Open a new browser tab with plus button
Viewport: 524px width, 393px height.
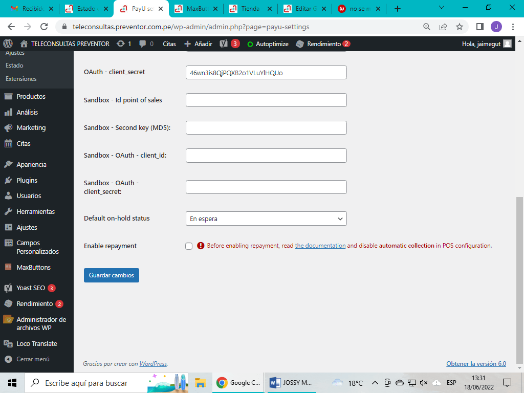coord(397,9)
